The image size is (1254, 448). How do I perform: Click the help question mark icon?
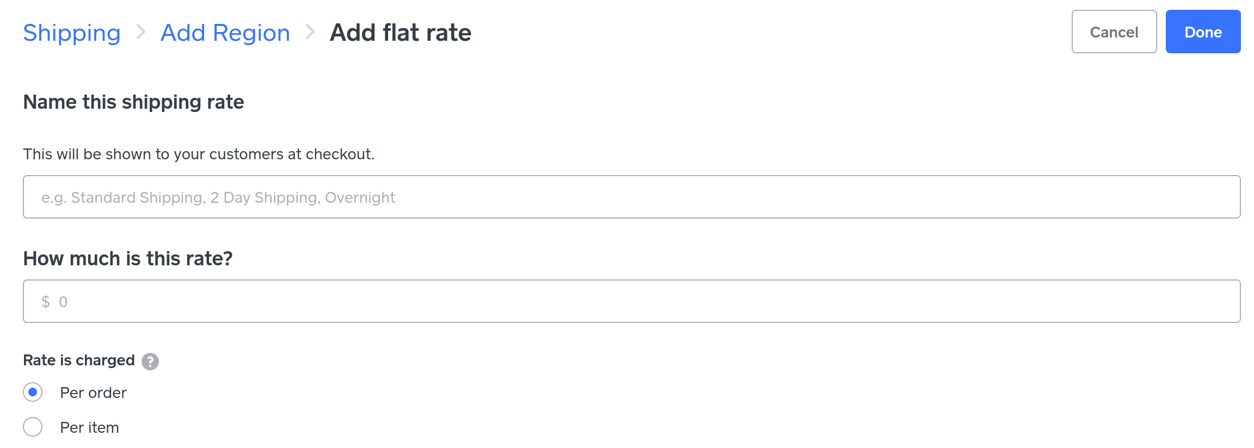click(150, 362)
